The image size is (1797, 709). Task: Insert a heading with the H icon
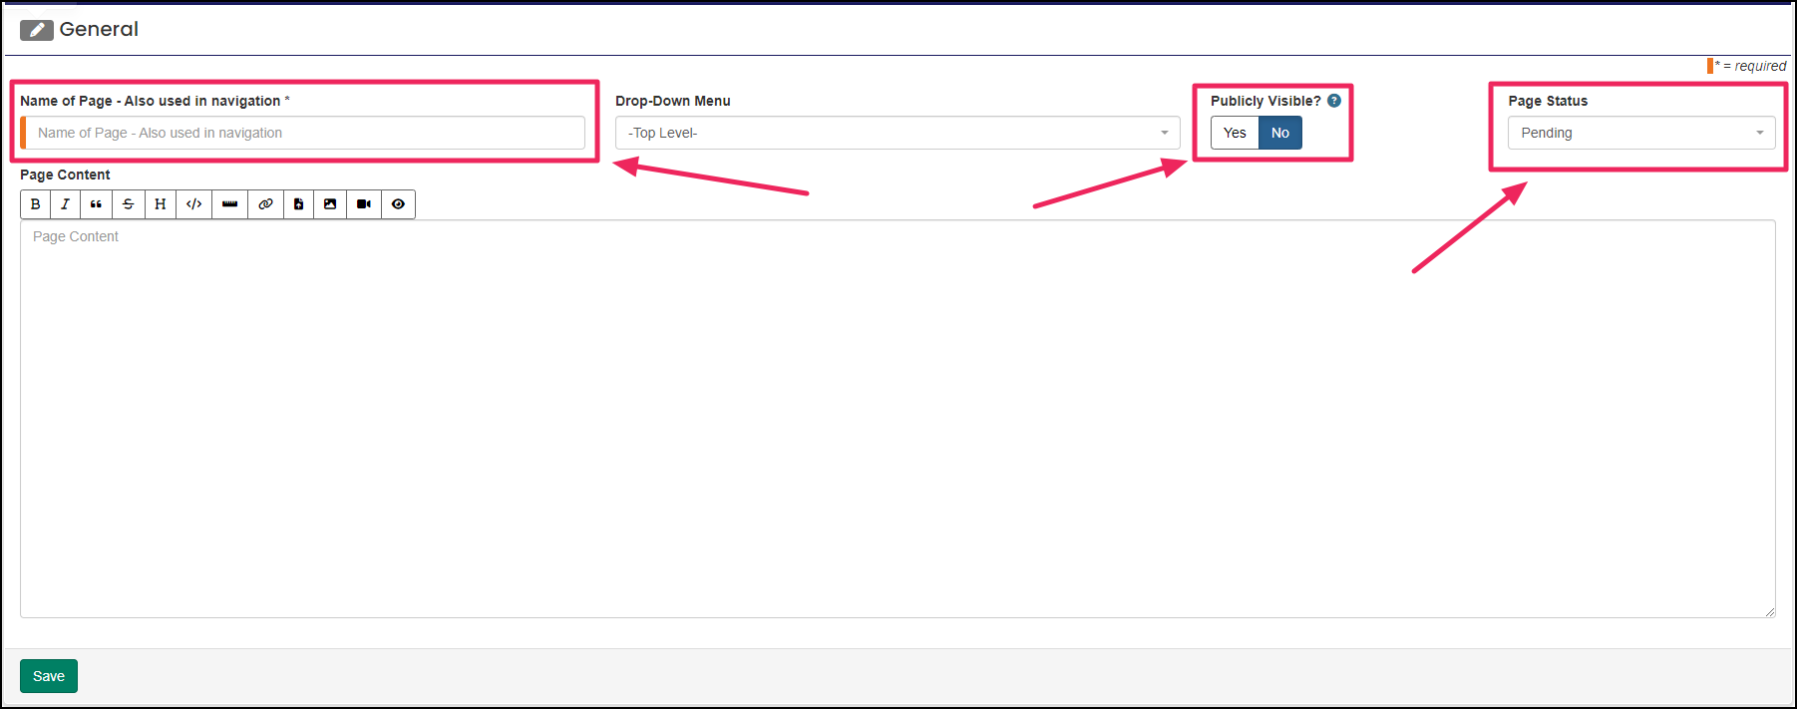point(161,204)
